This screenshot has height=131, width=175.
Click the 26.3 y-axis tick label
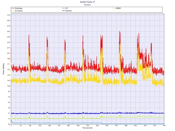(x=9, y=31)
